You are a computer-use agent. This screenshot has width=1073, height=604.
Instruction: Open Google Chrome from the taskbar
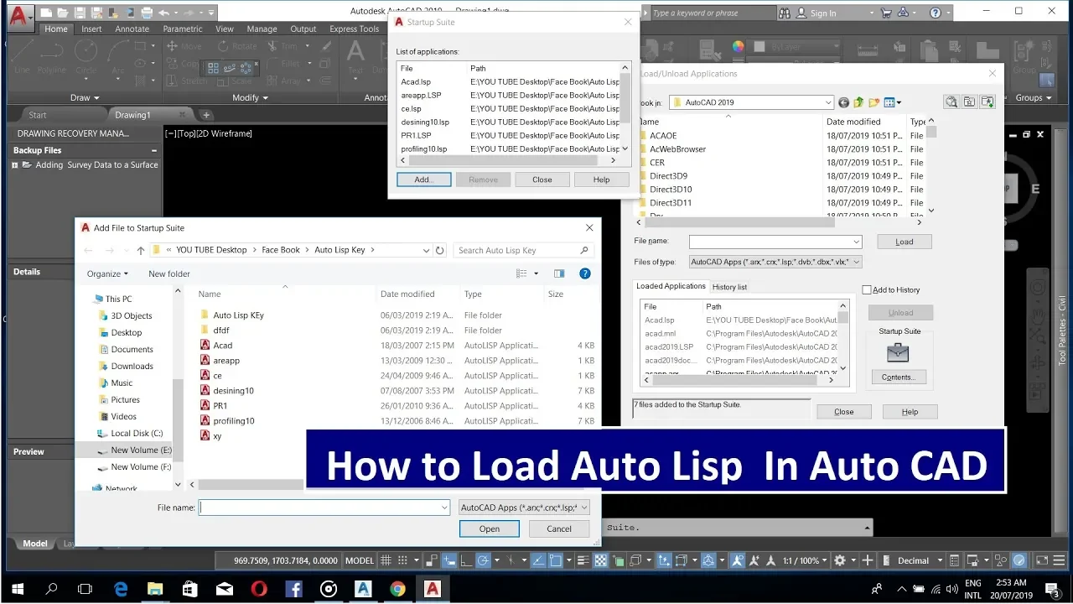click(x=397, y=589)
